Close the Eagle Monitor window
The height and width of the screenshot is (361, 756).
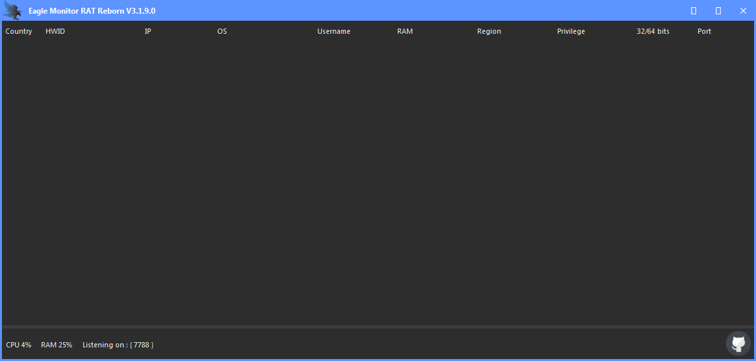743,11
